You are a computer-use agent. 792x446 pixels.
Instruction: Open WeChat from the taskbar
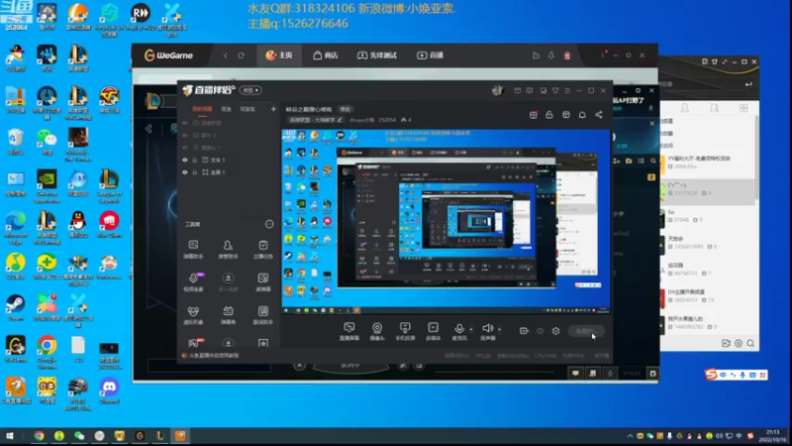point(79,435)
